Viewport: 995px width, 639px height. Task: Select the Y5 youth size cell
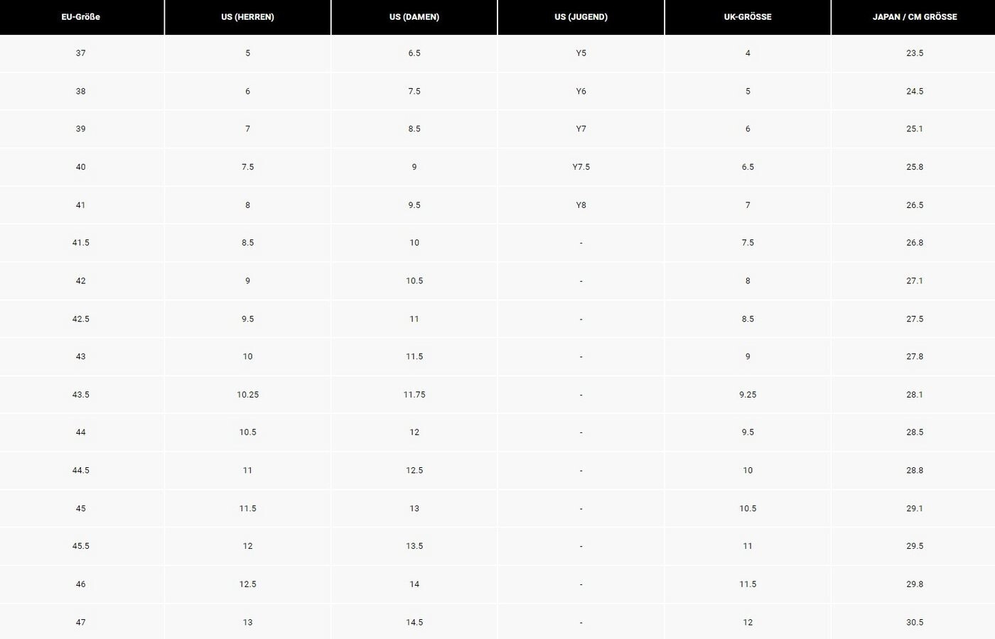(x=581, y=53)
